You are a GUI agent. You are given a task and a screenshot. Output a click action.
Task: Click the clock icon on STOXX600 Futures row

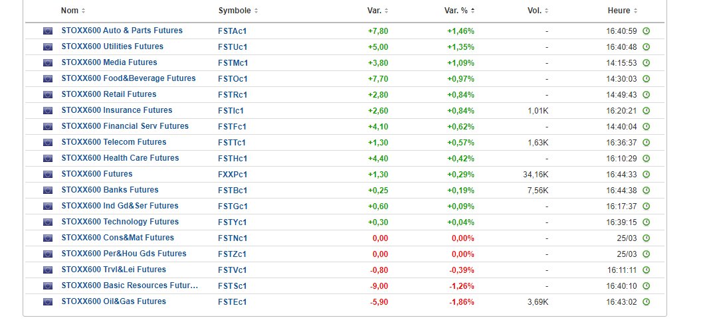point(646,175)
